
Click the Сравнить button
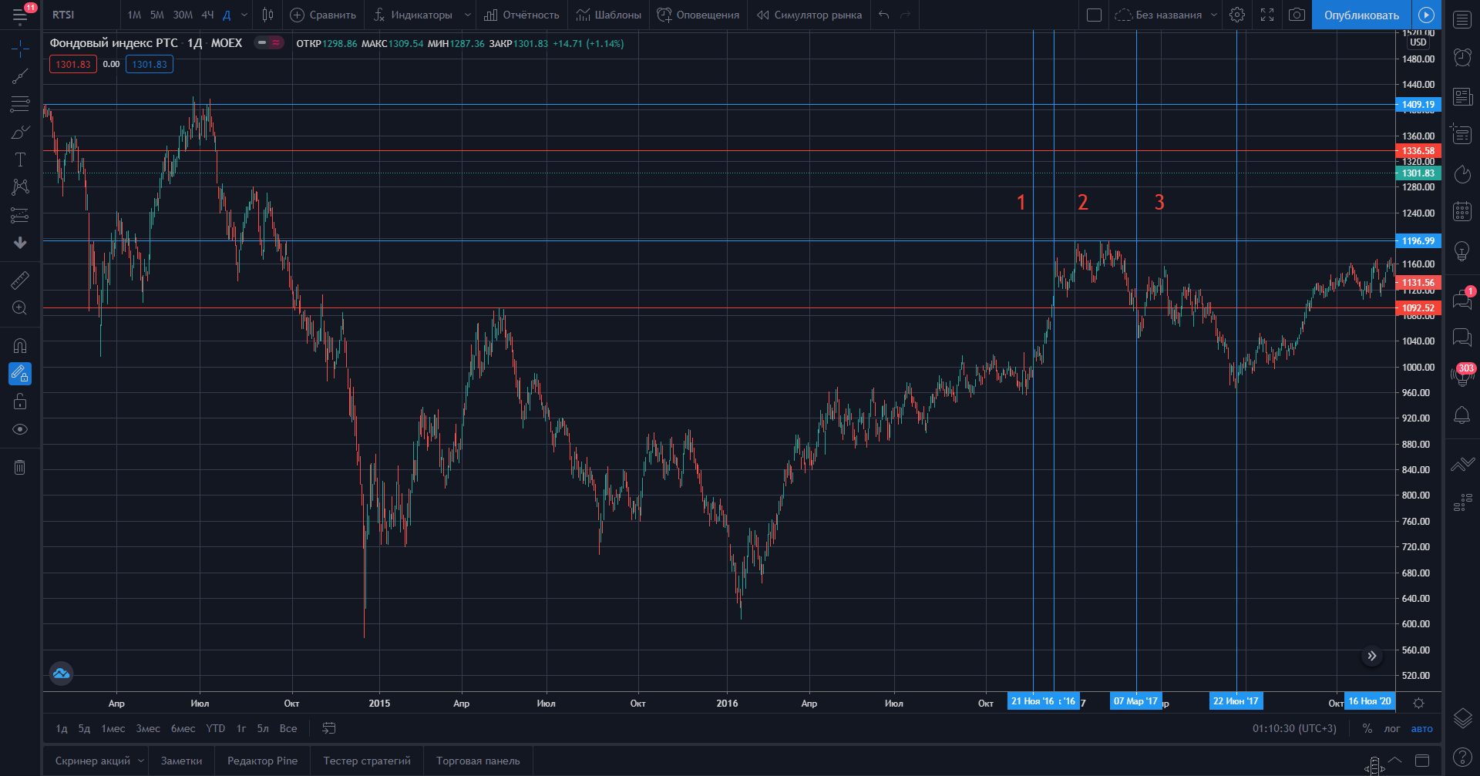tap(323, 15)
